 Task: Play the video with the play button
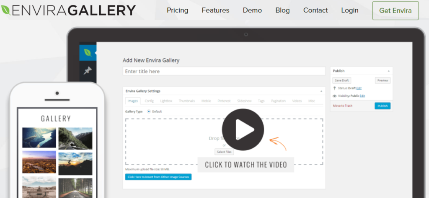tap(243, 129)
